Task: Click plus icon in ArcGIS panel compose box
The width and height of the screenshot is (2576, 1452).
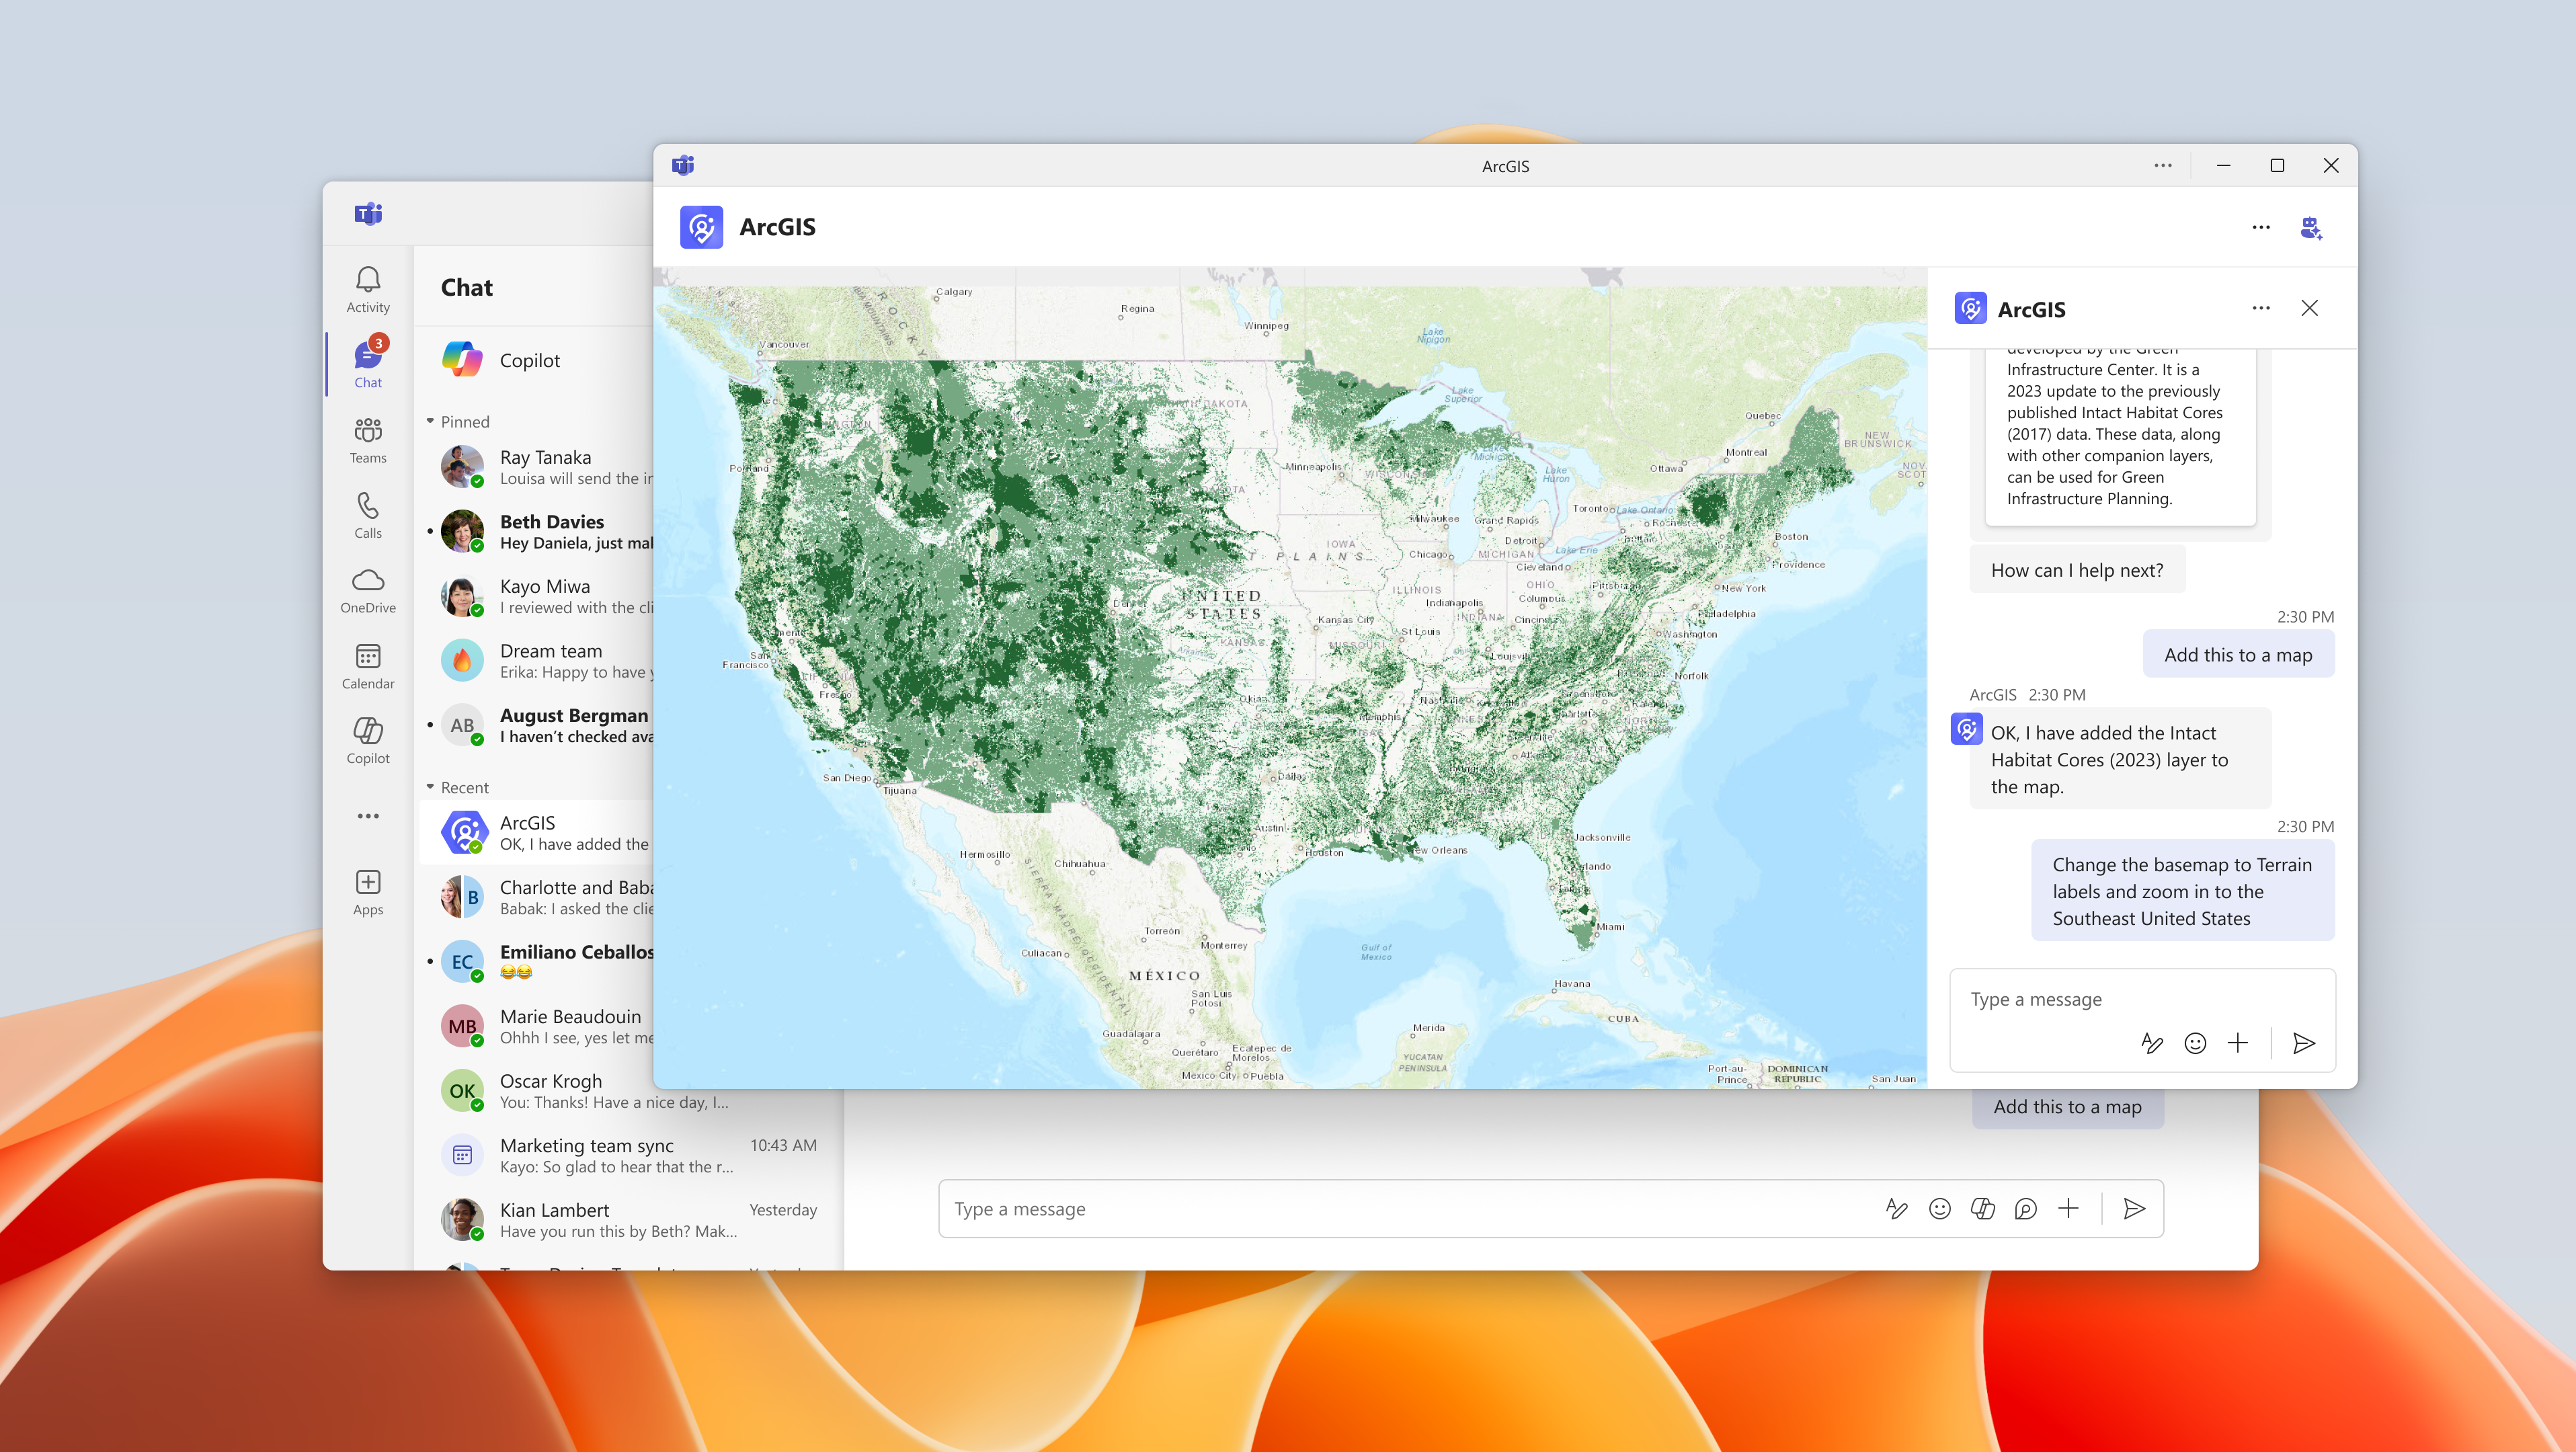Action: (2238, 1043)
